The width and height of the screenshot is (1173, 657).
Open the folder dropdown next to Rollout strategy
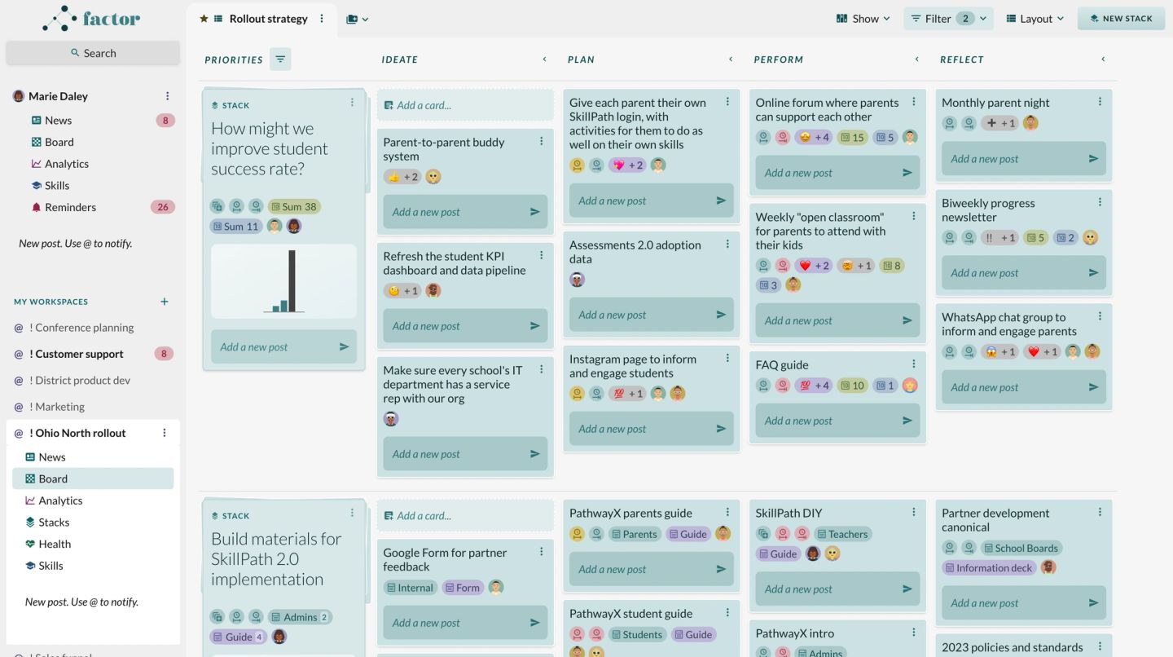tap(357, 19)
